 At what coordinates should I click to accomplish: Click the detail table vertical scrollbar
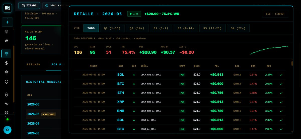(292, 63)
